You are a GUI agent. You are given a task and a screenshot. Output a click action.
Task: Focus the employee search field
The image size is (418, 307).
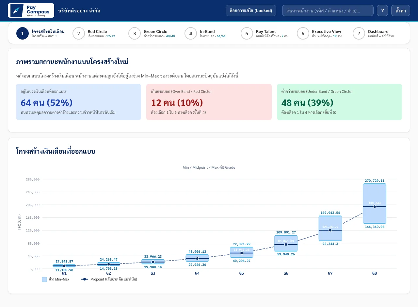(x=328, y=10)
